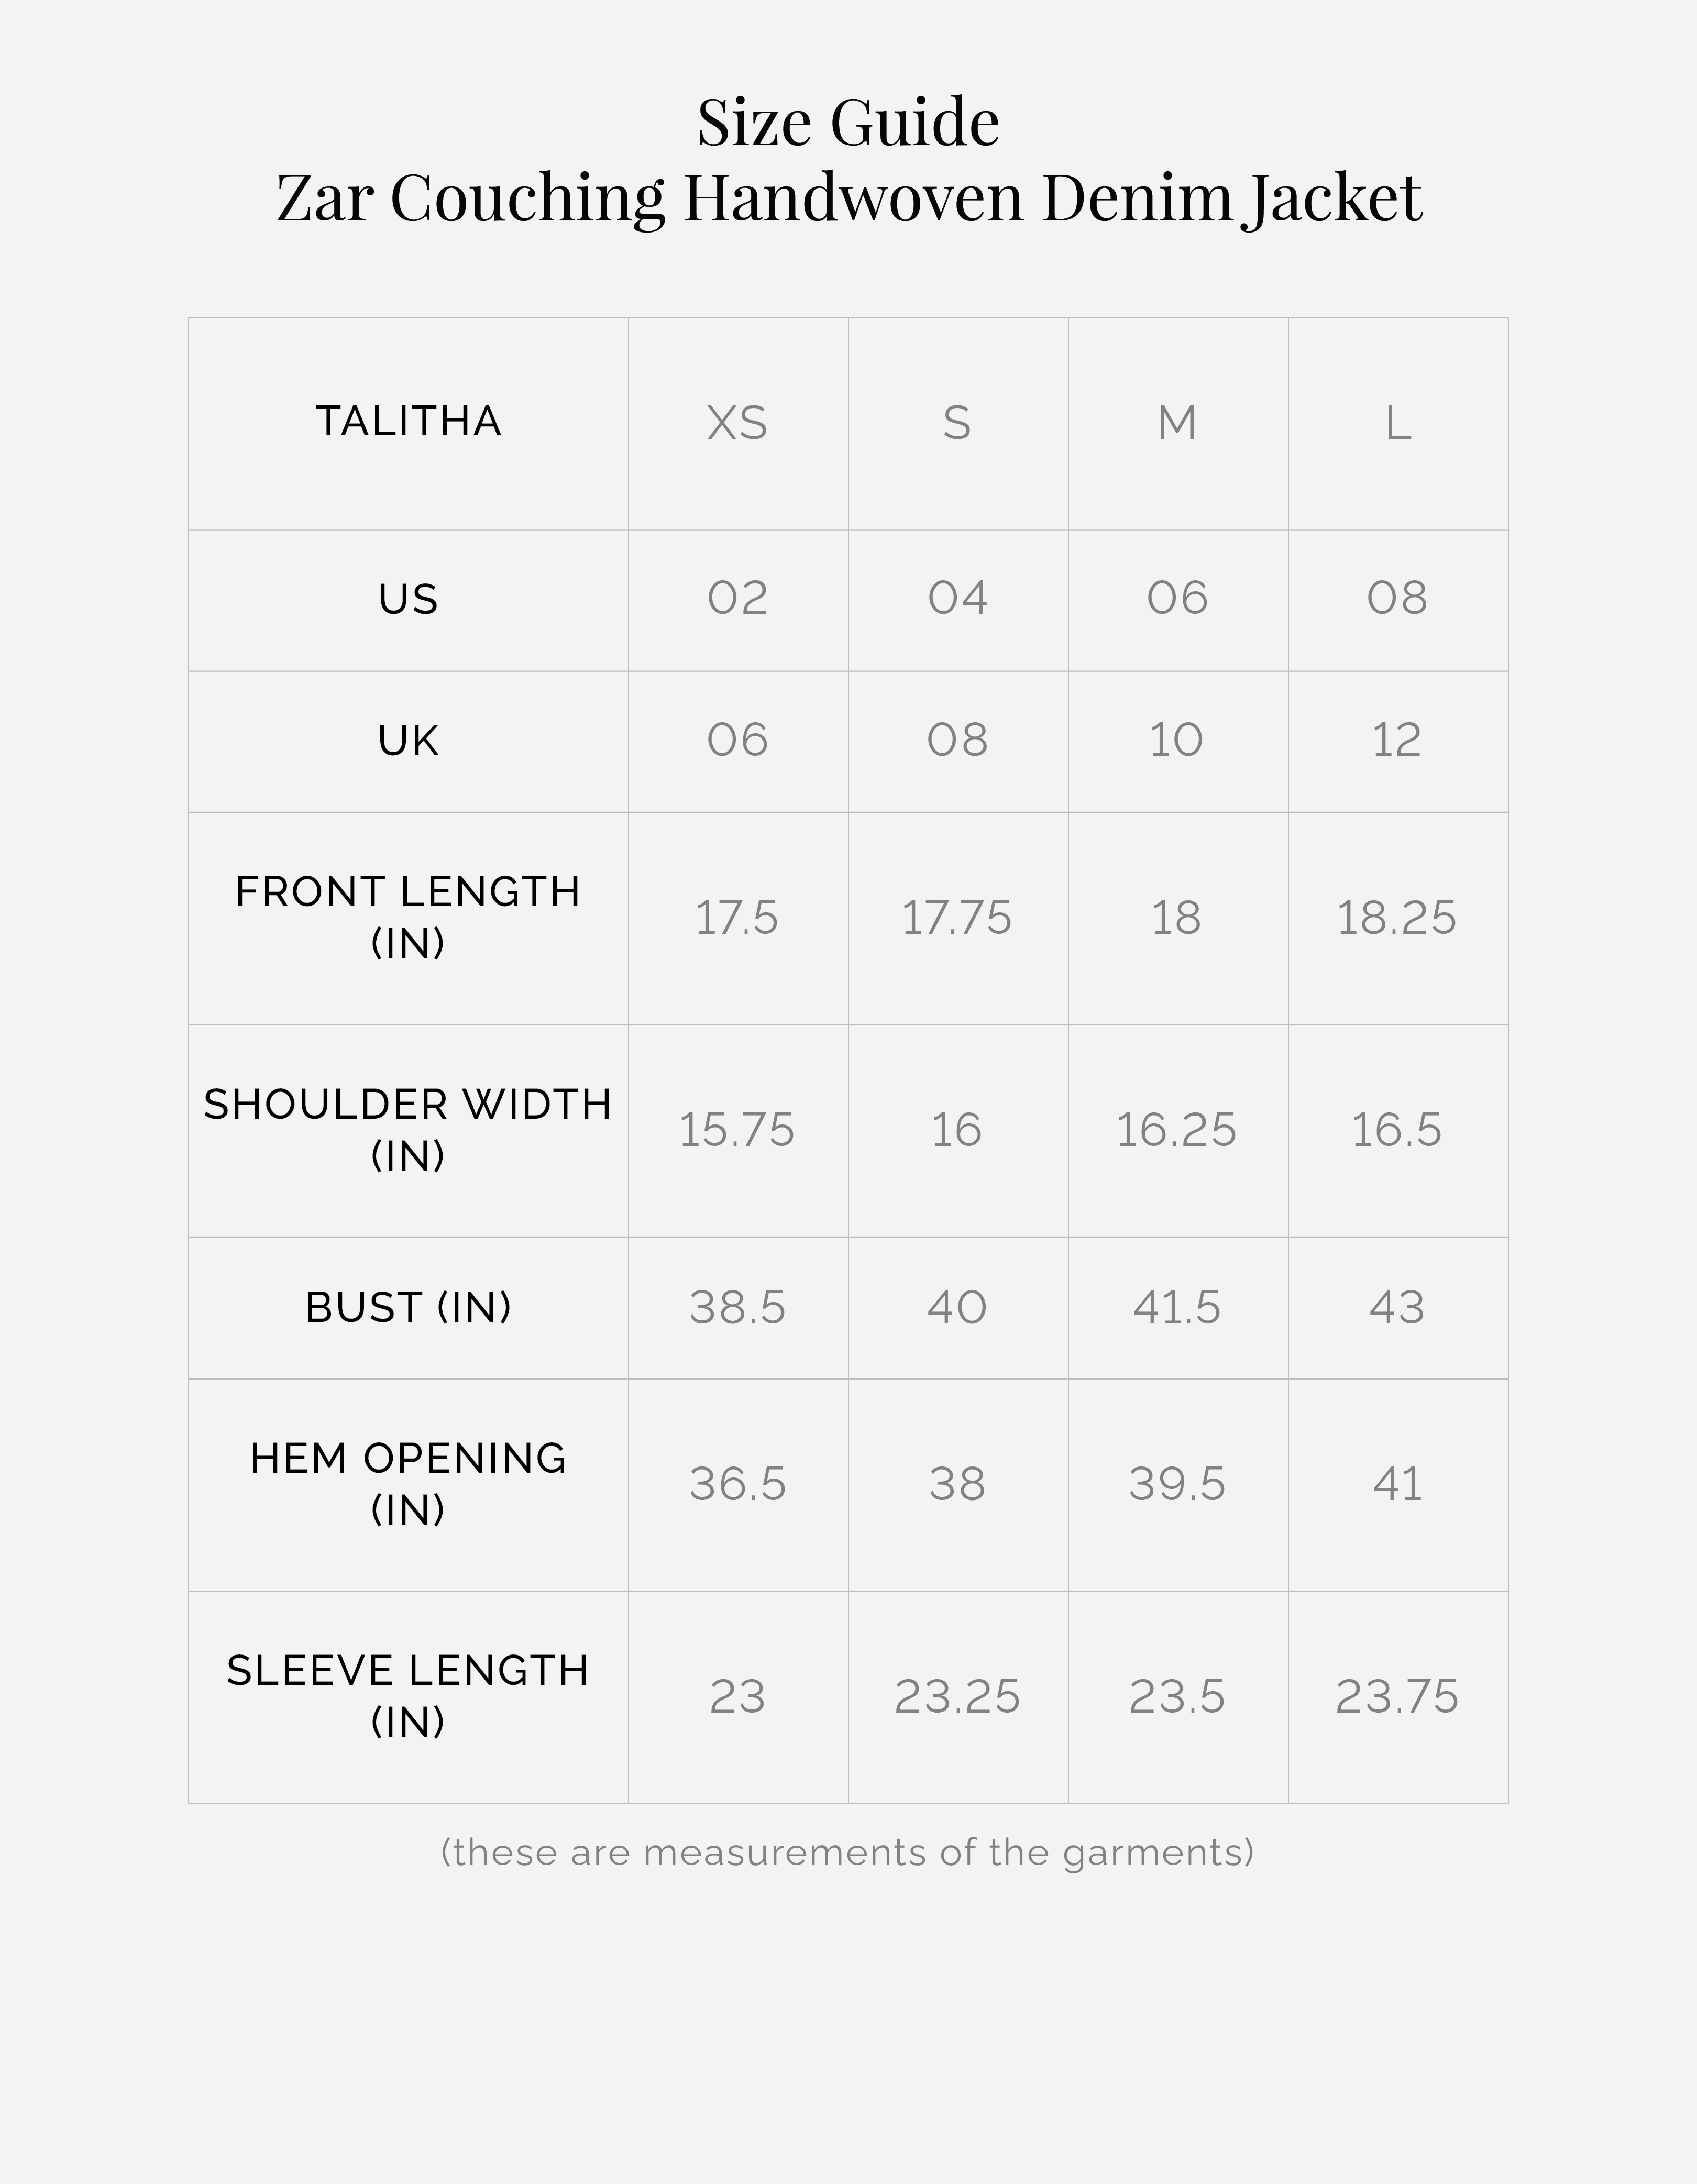This screenshot has height=2184, width=1697.
Task: Select the SHOULDER WIDTH (IN) row label
Action: [408, 1129]
